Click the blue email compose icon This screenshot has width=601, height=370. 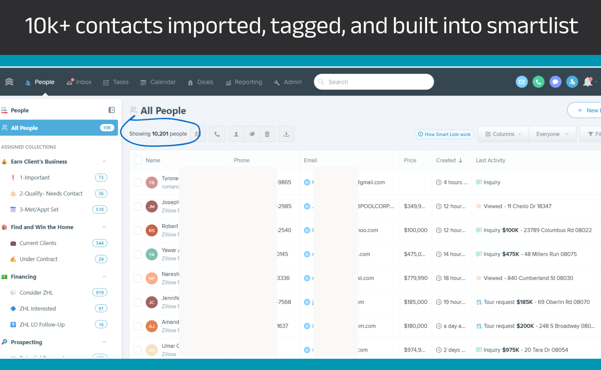[x=521, y=82]
